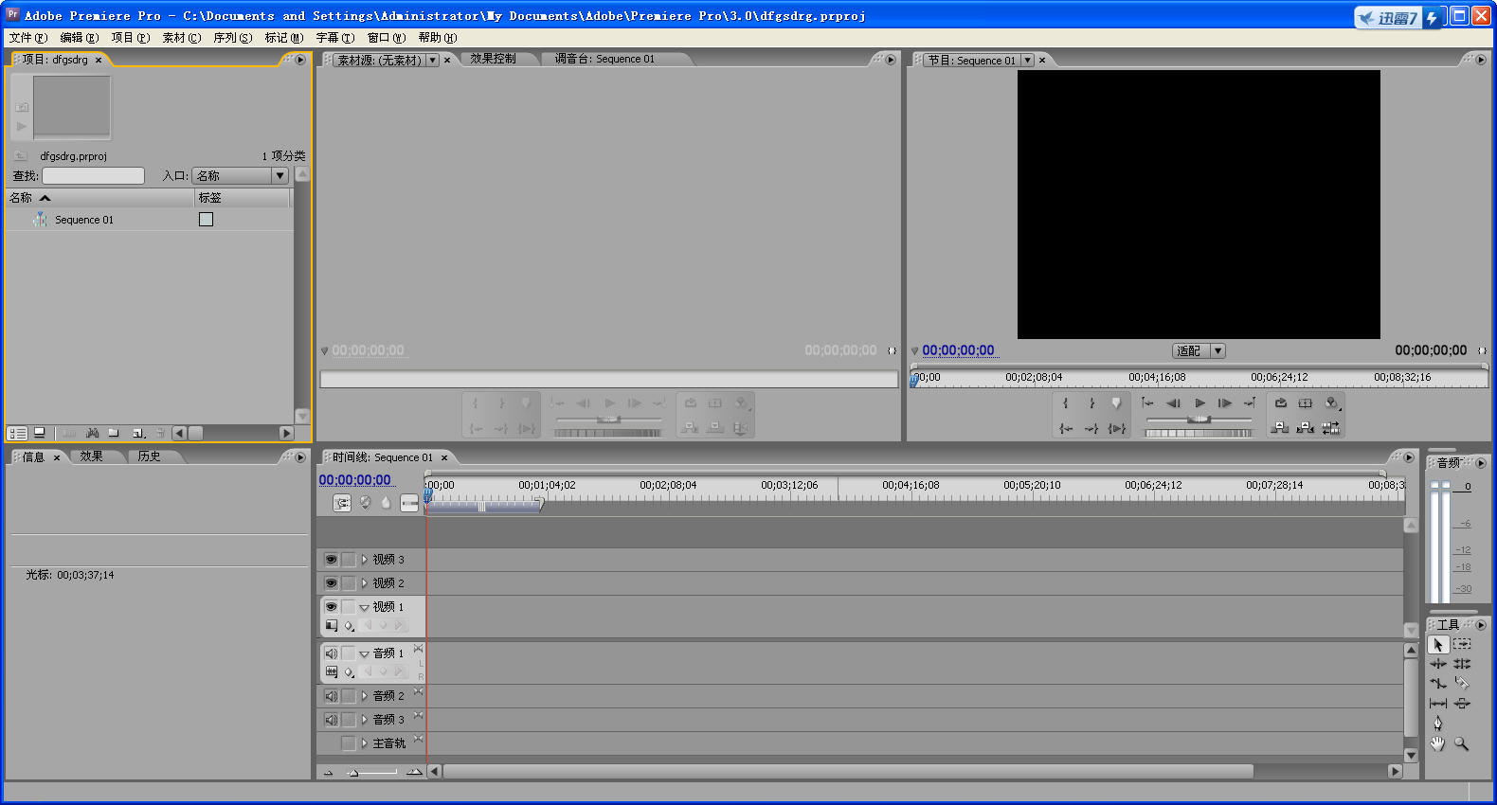This screenshot has width=1497, height=805.
Task: Click the Find binoculars icon in project panel
Action: [92, 433]
